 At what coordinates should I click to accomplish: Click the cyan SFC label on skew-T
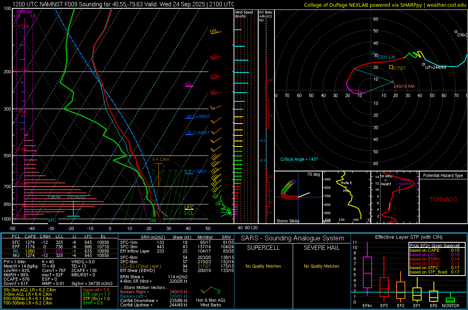click(x=52, y=220)
